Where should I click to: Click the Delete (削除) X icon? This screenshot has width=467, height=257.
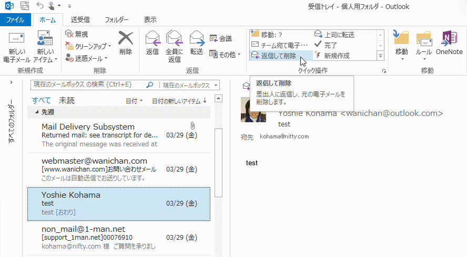[x=126, y=38]
